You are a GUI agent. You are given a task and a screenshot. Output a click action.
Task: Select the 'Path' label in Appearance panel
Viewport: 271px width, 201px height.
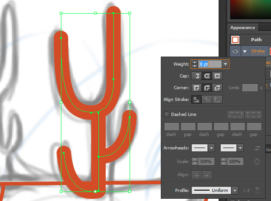click(256, 40)
